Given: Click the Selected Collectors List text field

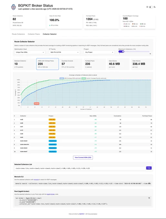Looking at the screenshot, I should [x=80, y=168].
